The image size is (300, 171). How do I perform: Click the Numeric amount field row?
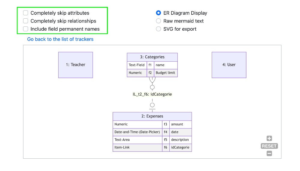(x=152, y=124)
